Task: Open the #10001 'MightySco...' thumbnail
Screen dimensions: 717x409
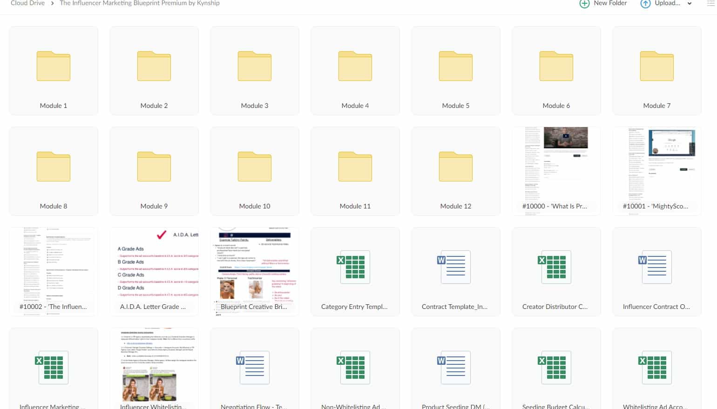Action: pos(656,171)
